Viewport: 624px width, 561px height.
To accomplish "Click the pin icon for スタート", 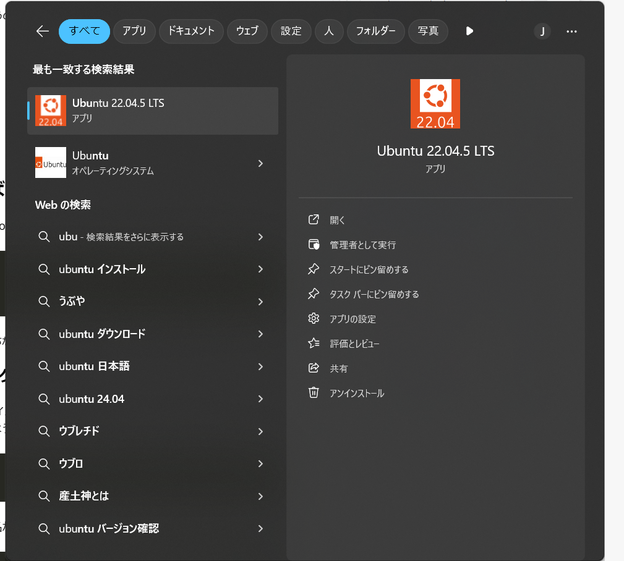I will [314, 269].
